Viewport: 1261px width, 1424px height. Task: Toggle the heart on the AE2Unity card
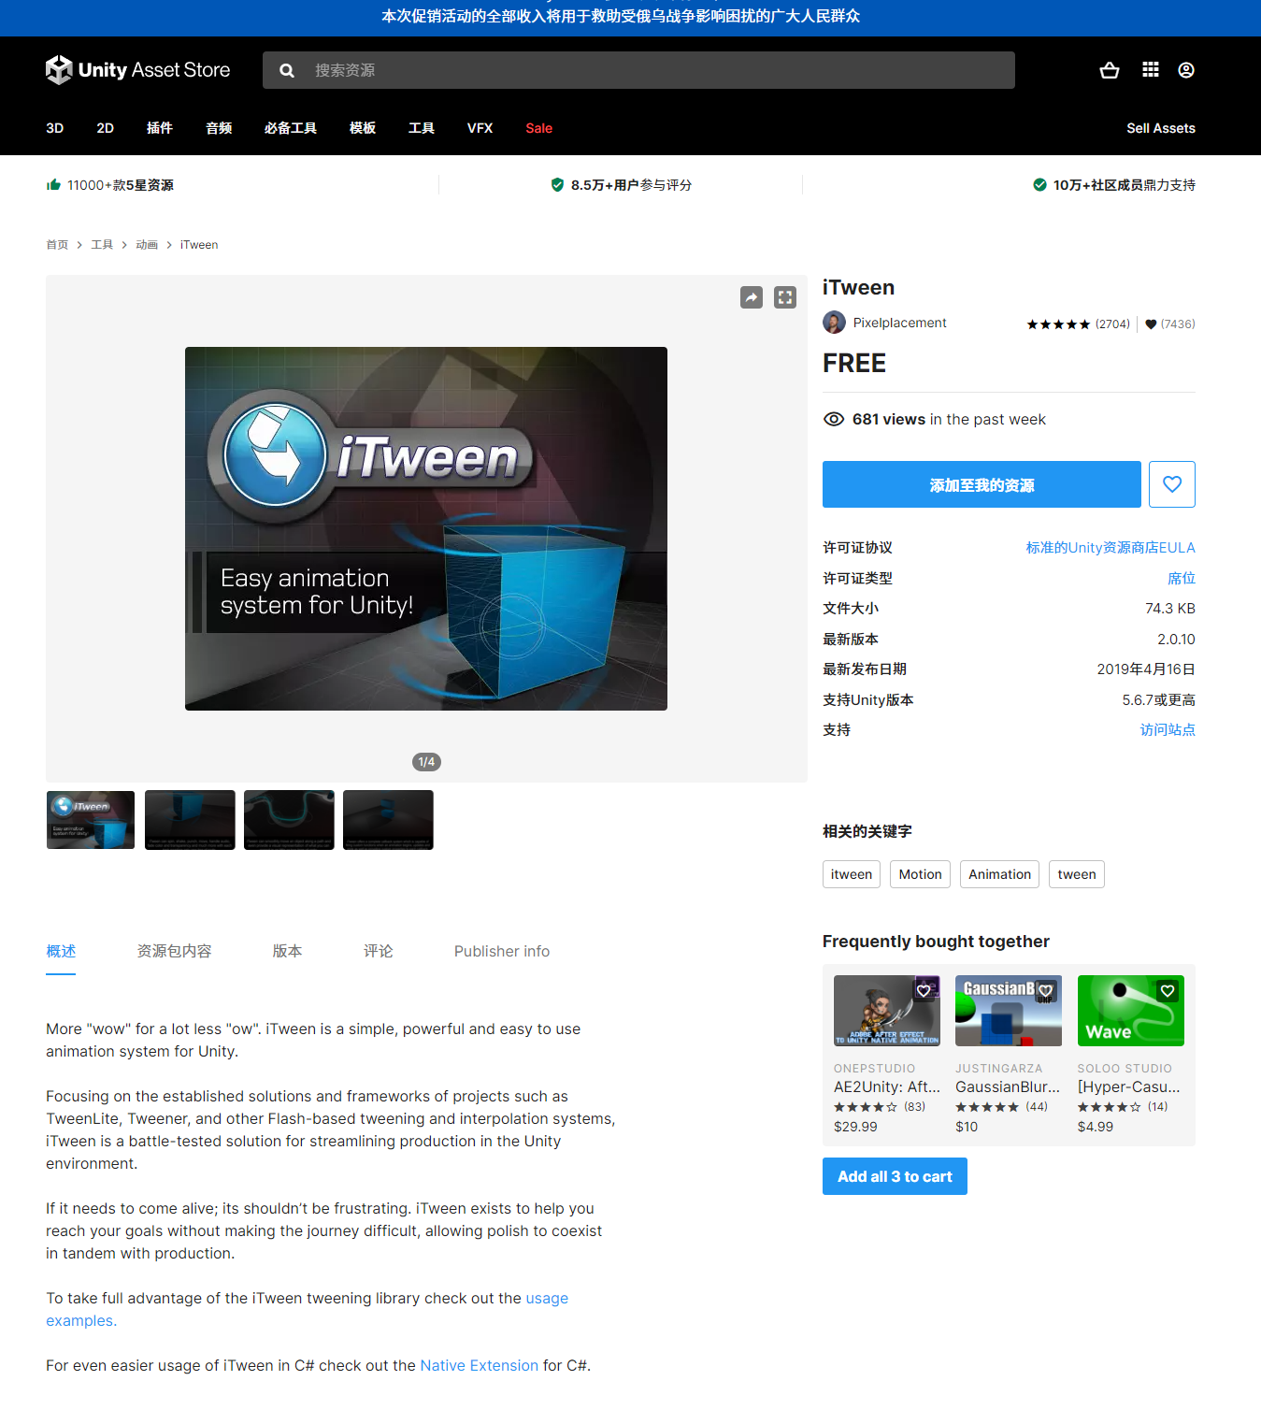(x=924, y=990)
